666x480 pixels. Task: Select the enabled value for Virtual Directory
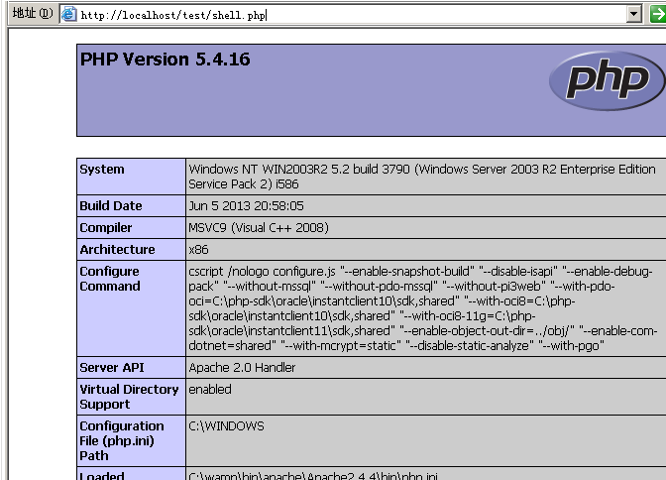(x=210, y=390)
